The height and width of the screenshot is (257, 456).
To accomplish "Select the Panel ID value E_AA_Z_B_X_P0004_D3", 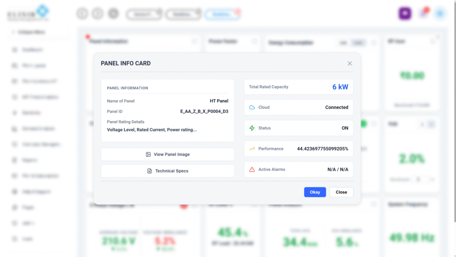I will click(x=204, y=112).
